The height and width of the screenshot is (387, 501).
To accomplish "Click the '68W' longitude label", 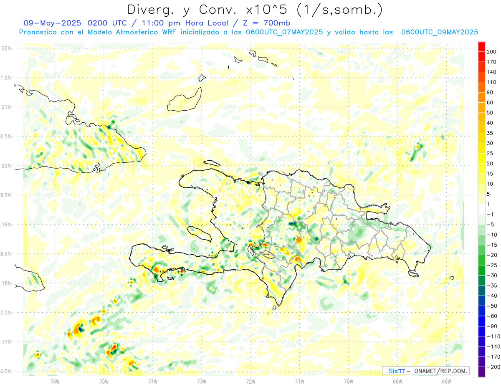I will tap(446, 381).
